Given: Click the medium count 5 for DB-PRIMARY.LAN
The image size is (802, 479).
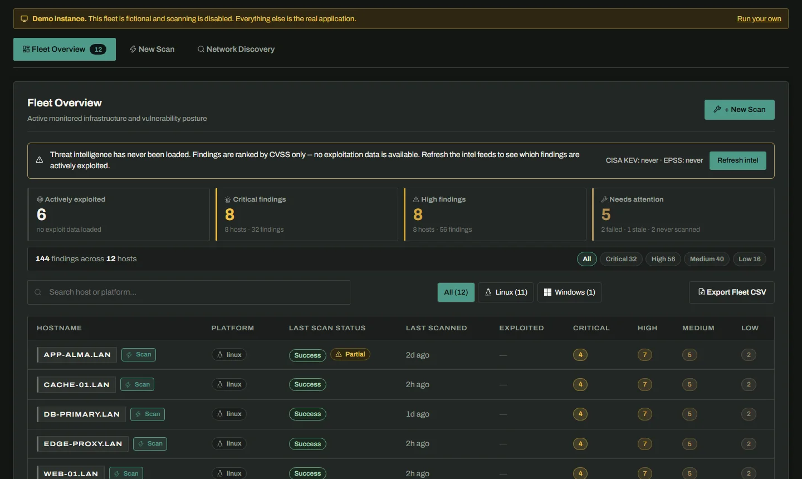Looking at the screenshot, I should [x=689, y=414].
